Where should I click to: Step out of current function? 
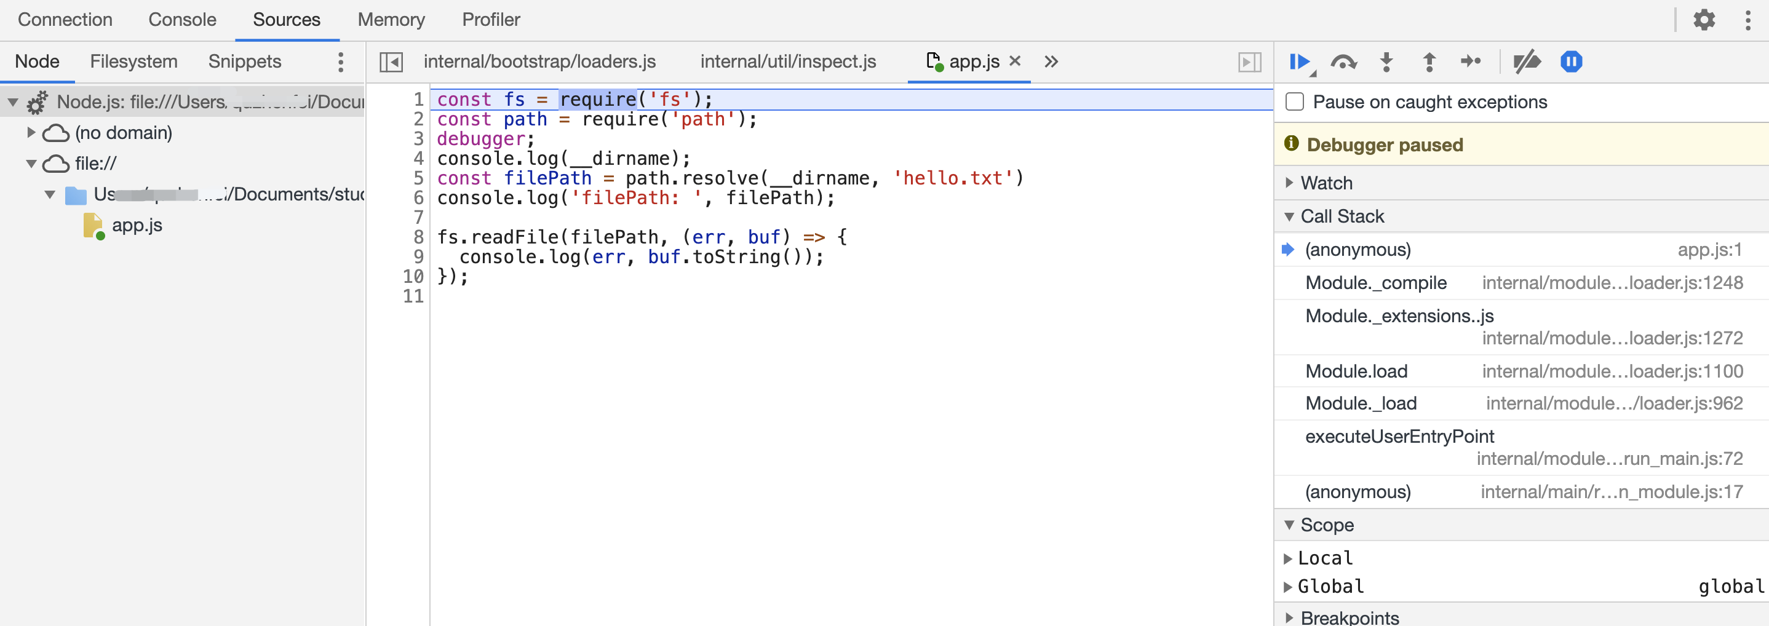click(1429, 63)
